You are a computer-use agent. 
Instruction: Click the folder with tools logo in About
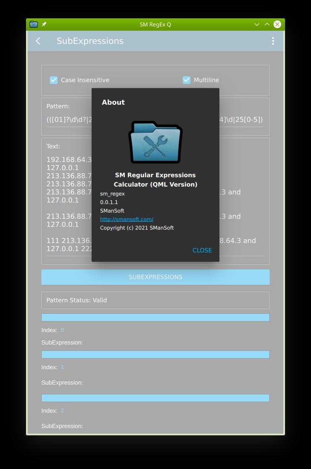(x=155, y=142)
